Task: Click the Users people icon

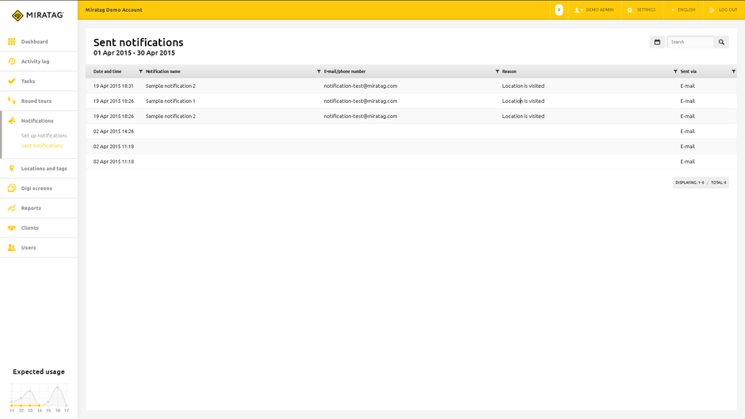Action: (11, 247)
